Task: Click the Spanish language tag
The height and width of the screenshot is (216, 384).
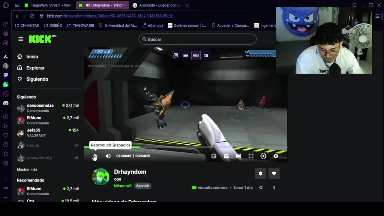Action: (x=143, y=186)
